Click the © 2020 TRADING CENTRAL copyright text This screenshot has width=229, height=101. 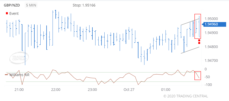[x=186, y=96]
